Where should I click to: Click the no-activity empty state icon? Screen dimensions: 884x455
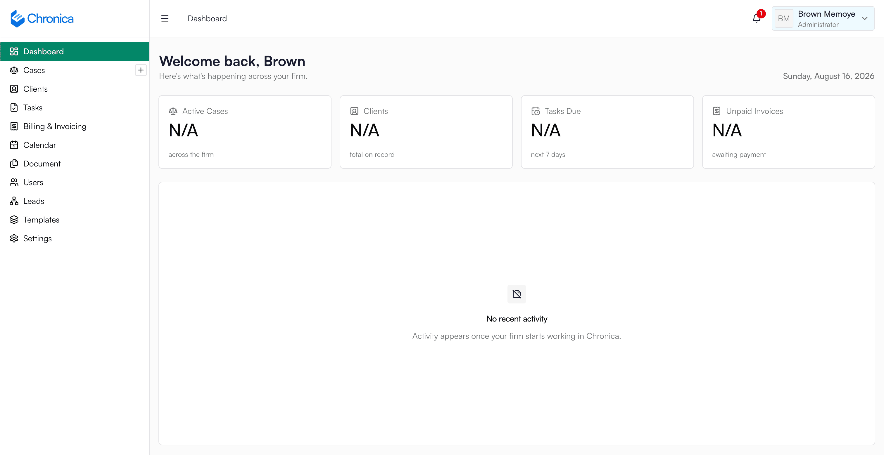coord(517,294)
